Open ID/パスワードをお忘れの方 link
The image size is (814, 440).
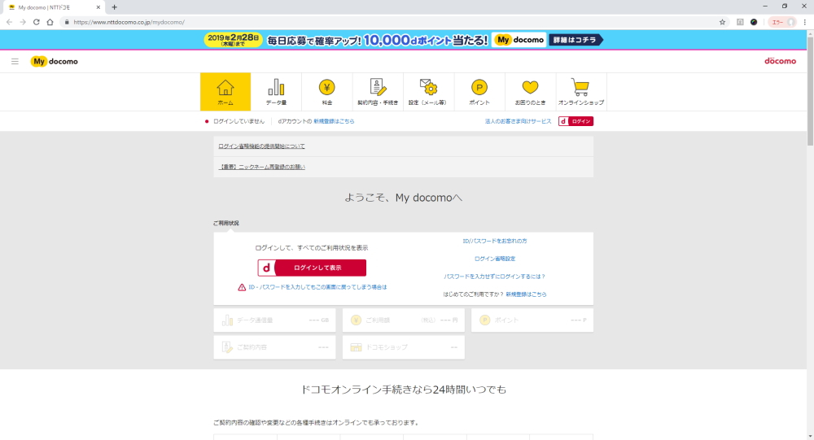[x=495, y=242]
